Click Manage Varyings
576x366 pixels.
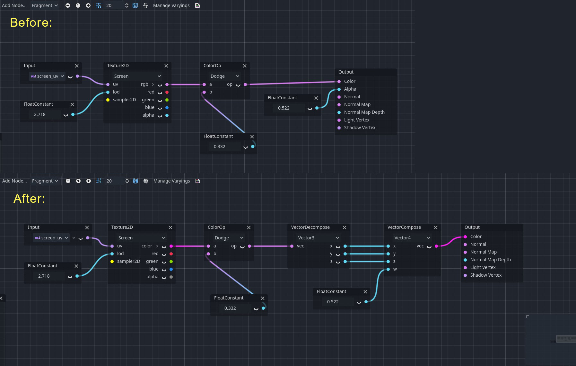coord(171,5)
